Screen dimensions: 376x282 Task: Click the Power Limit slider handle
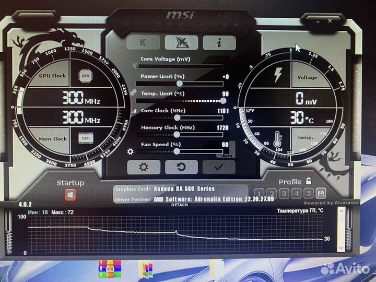tap(179, 84)
